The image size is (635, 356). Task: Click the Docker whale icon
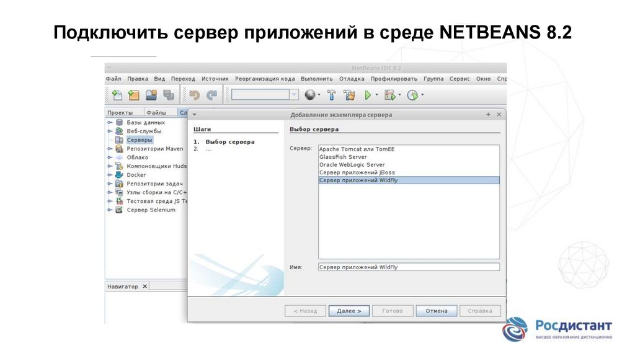tap(119, 174)
